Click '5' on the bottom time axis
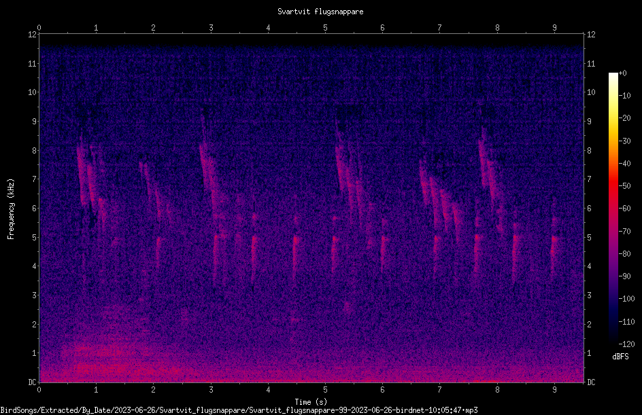Viewport: 642px width, 415px height. point(326,390)
